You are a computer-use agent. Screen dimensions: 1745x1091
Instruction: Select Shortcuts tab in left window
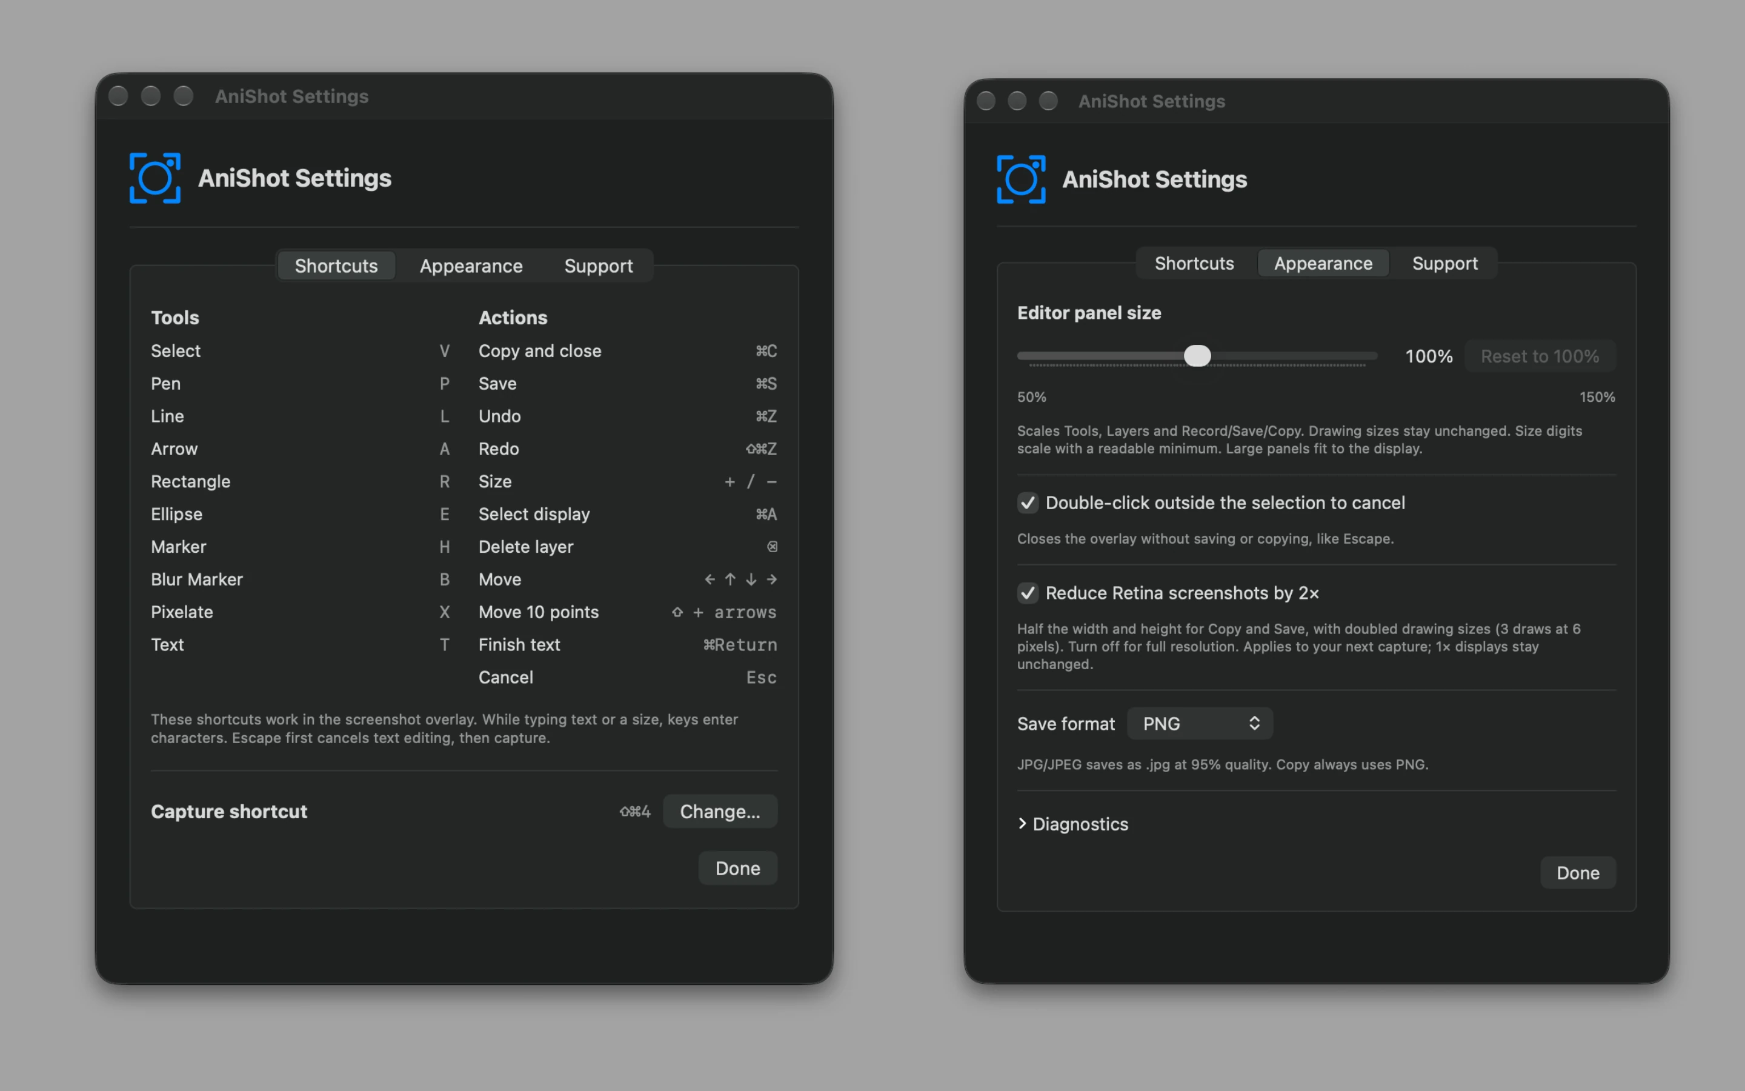[x=336, y=266]
